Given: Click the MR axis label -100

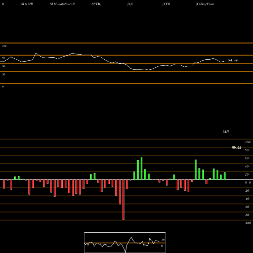Looking at the screenshot, I should pos(248,223).
